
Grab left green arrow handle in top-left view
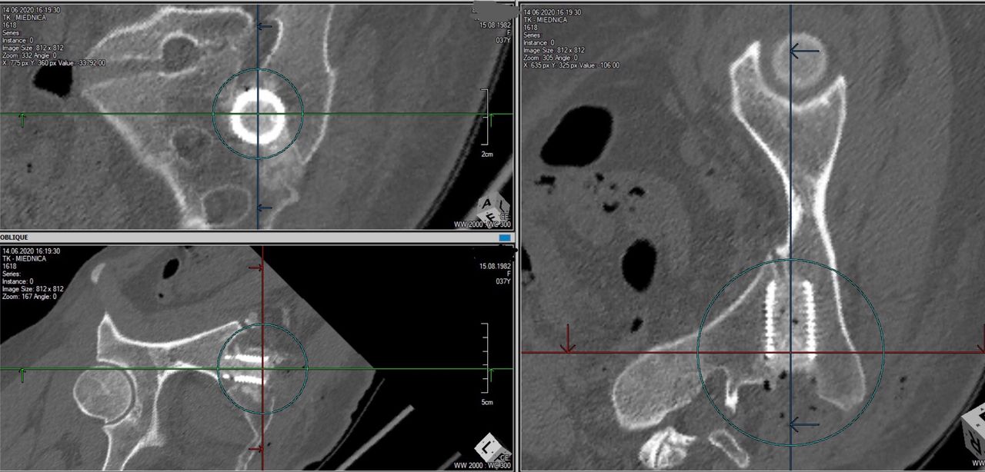click(22, 120)
